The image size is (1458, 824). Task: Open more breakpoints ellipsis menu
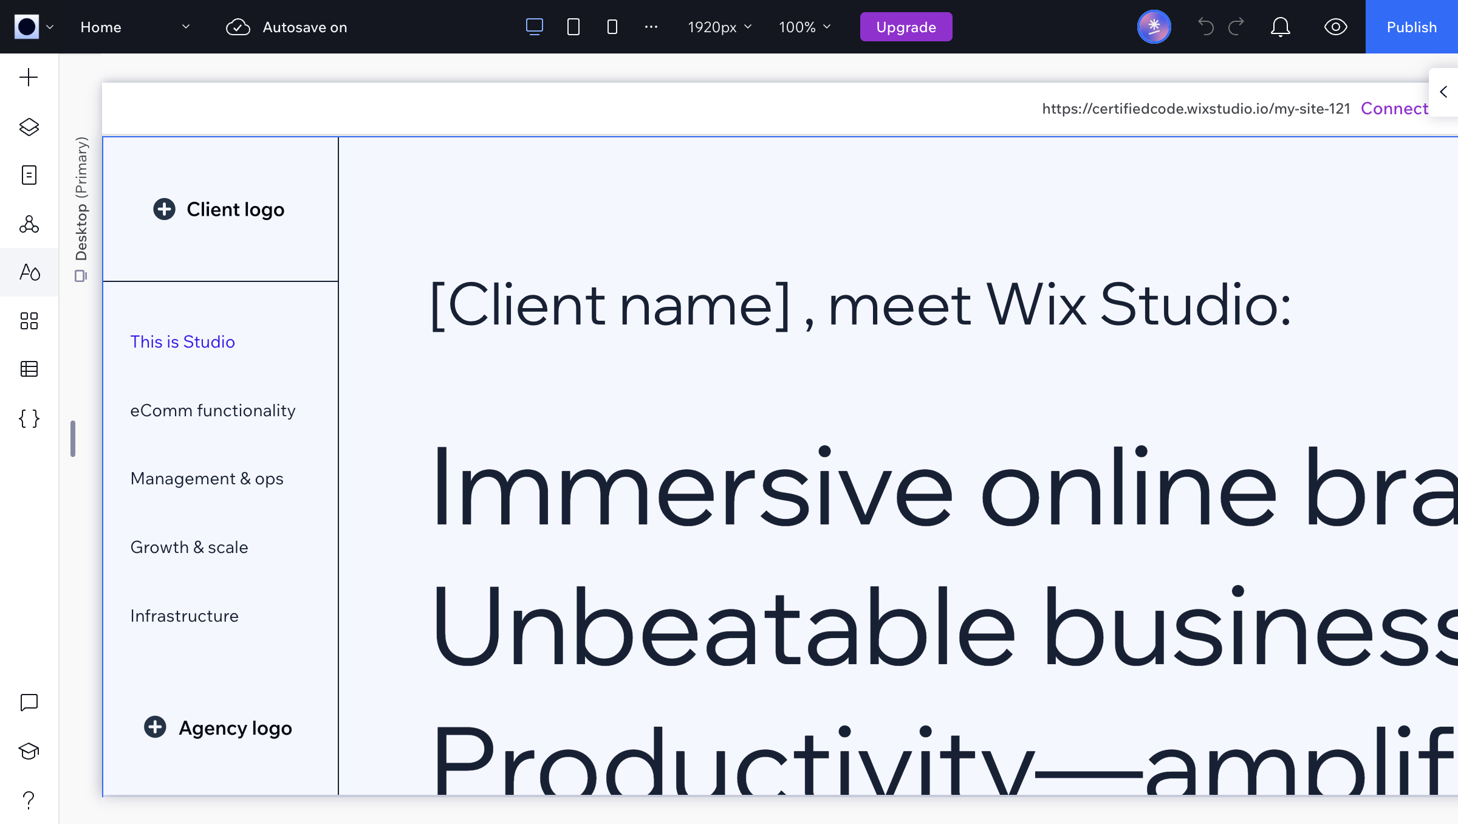(651, 27)
